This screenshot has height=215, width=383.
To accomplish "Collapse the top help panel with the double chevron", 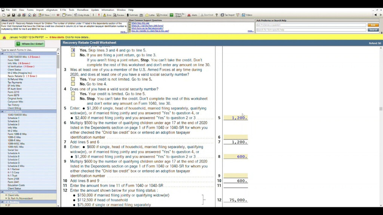I will (x=381, y=32).
